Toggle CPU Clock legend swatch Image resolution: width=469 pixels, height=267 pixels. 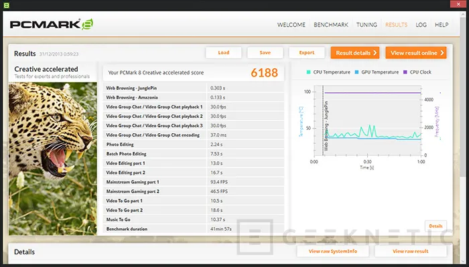[x=405, y=72]
